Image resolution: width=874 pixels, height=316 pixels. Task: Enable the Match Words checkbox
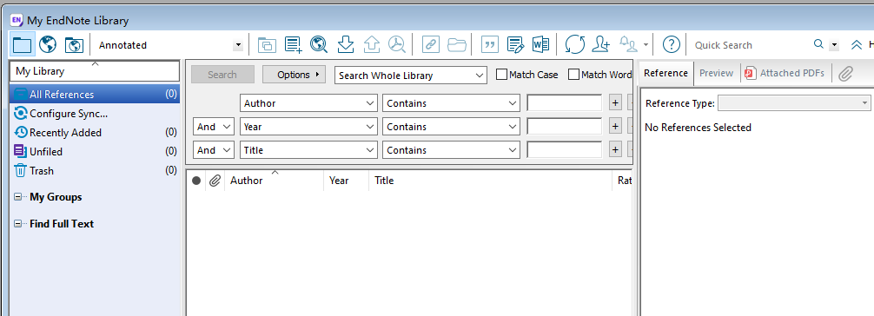[573, 75]
